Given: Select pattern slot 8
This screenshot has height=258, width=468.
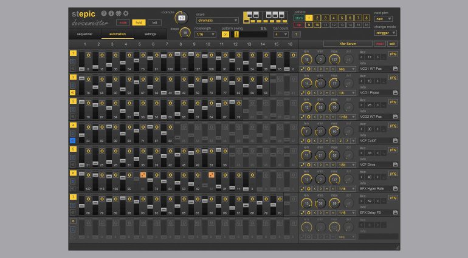Looking at the screenshot, I should pos(366,18).
